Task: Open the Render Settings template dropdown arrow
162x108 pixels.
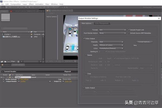Action: click(x=19, y=79)
